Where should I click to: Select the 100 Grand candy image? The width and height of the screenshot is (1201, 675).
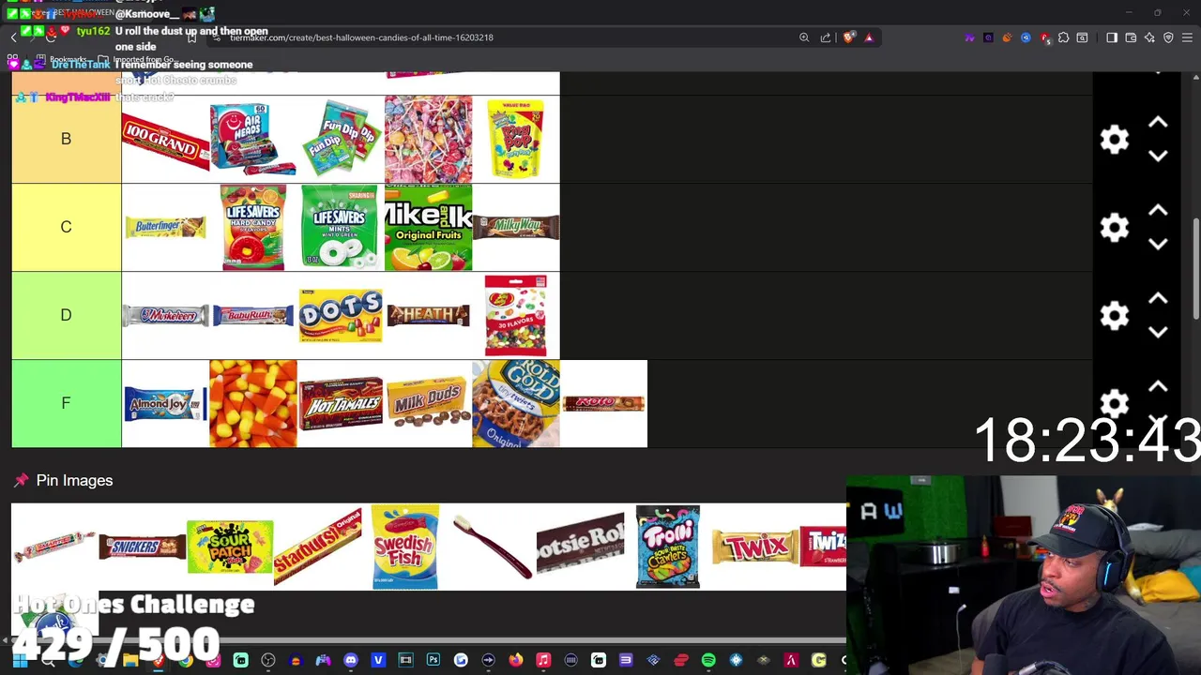(165, 140)
